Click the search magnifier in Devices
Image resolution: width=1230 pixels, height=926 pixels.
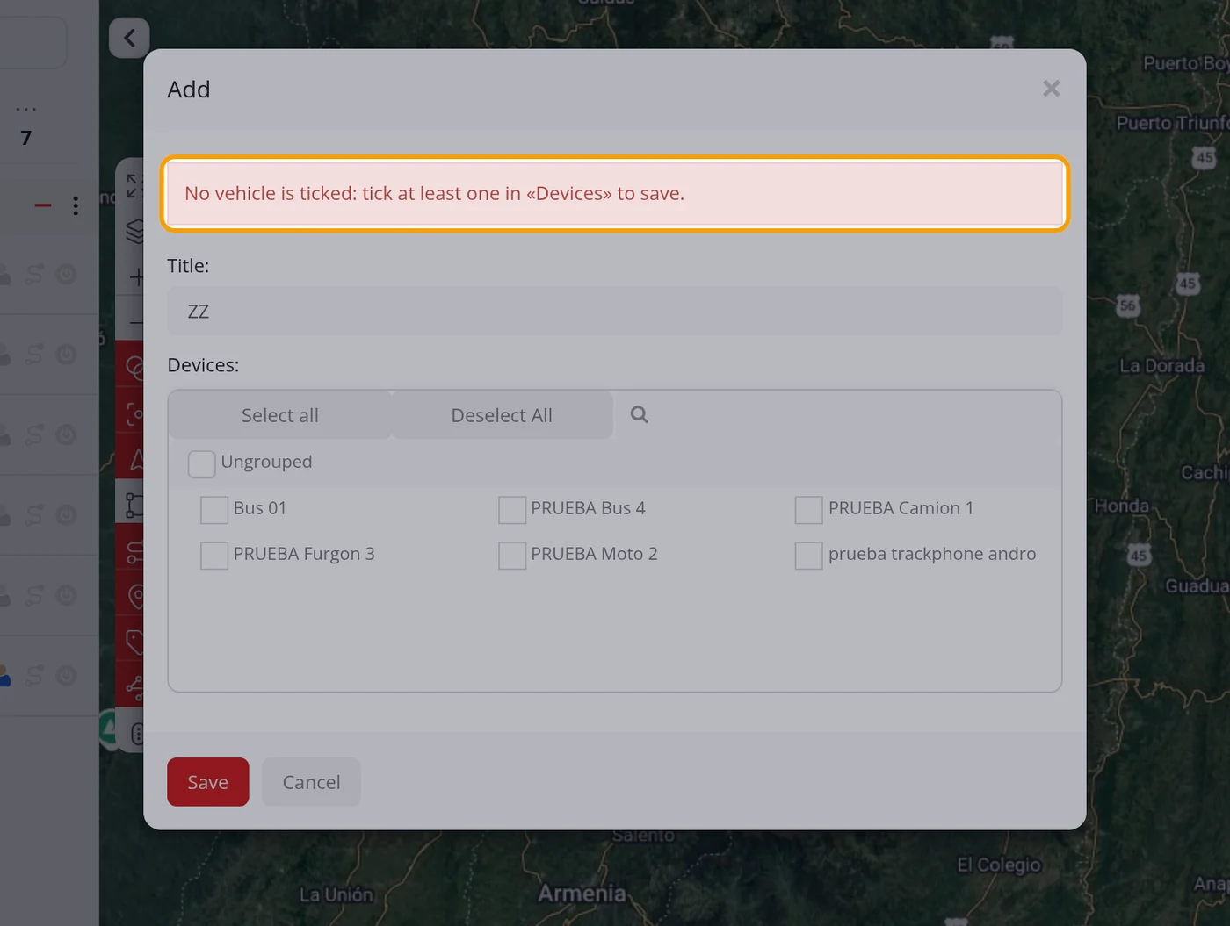pyautogui.click(x=640, y=414)
